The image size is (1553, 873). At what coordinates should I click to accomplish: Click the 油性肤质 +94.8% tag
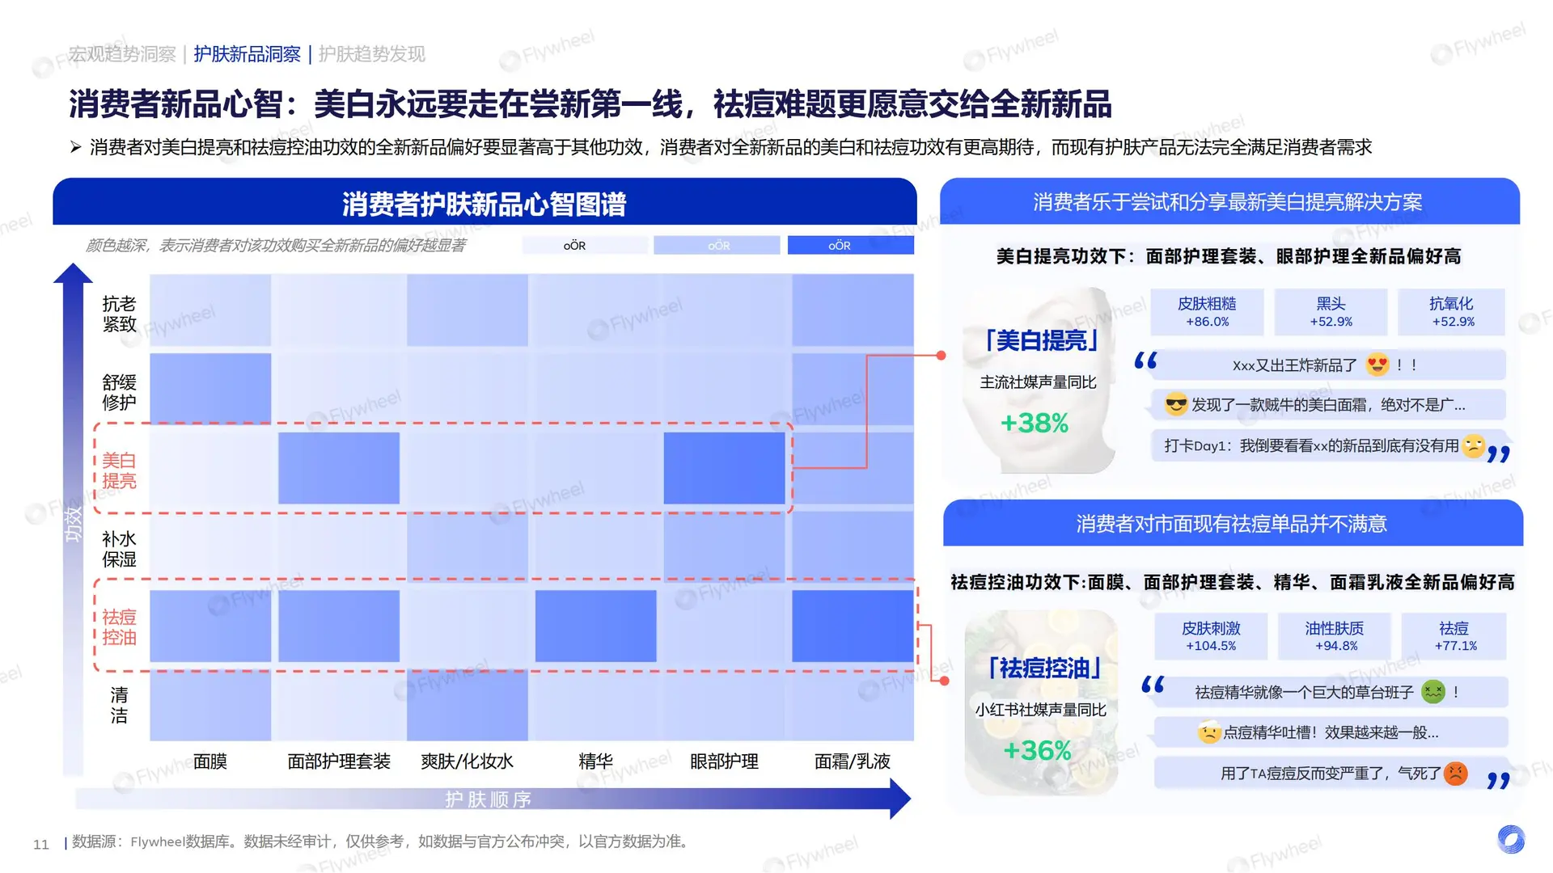click(x=1334, y=636)
